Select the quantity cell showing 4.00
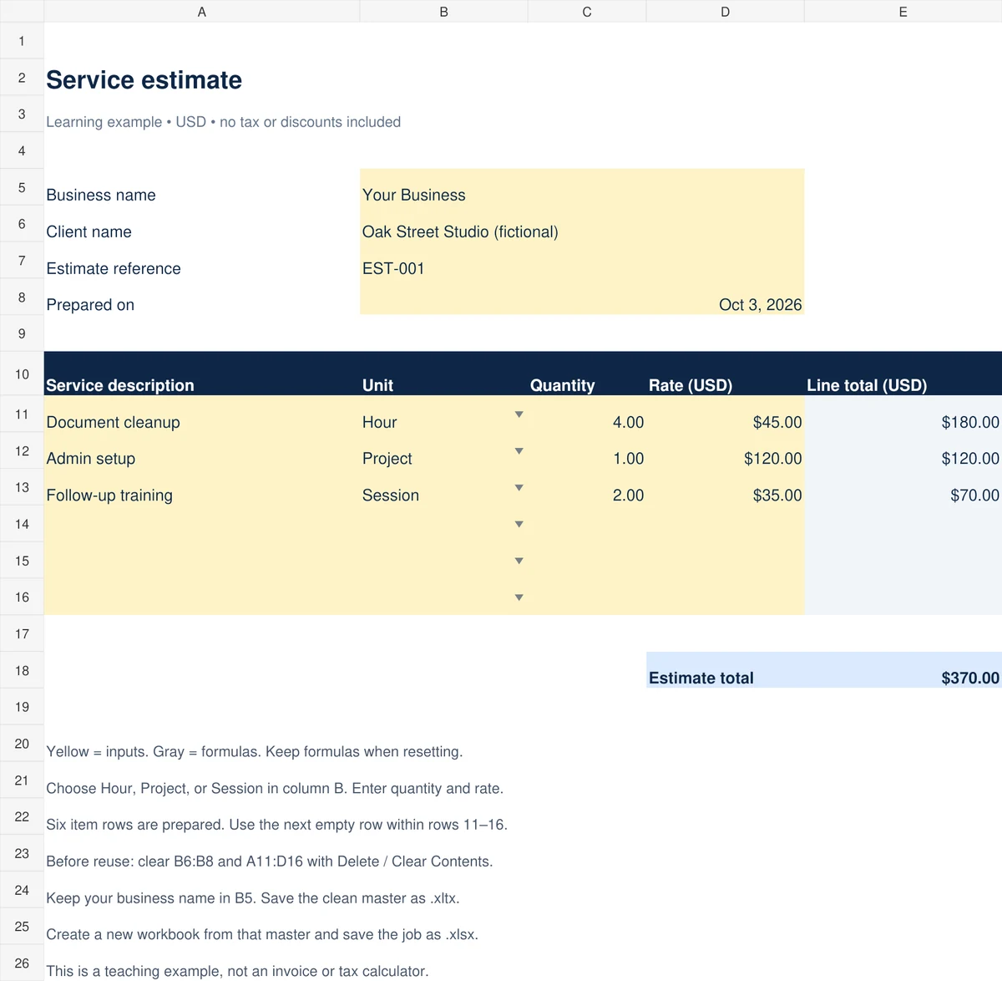 (x=587, y=414)
